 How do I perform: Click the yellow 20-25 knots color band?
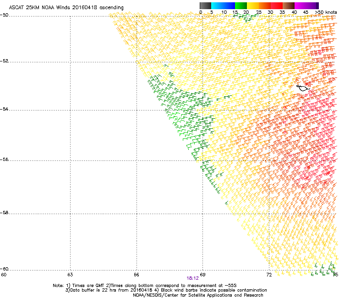(x=253, y=6)
